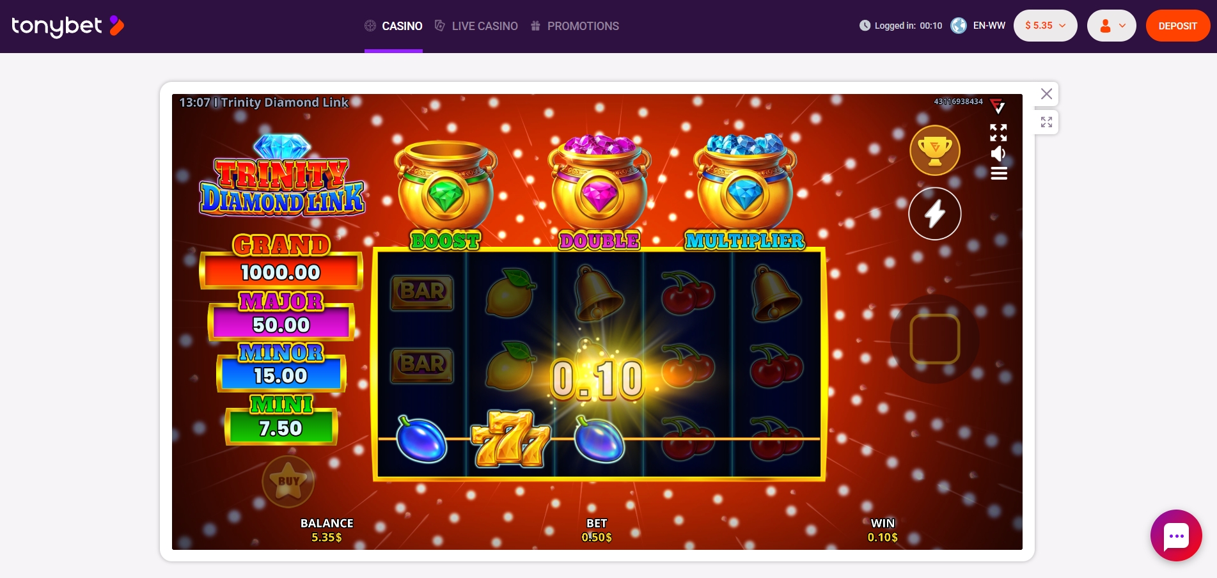Viewport: 1217px width, 578px height.
Task: Enter in-game fullscreen with arrows icon
Action: (998, 133)
